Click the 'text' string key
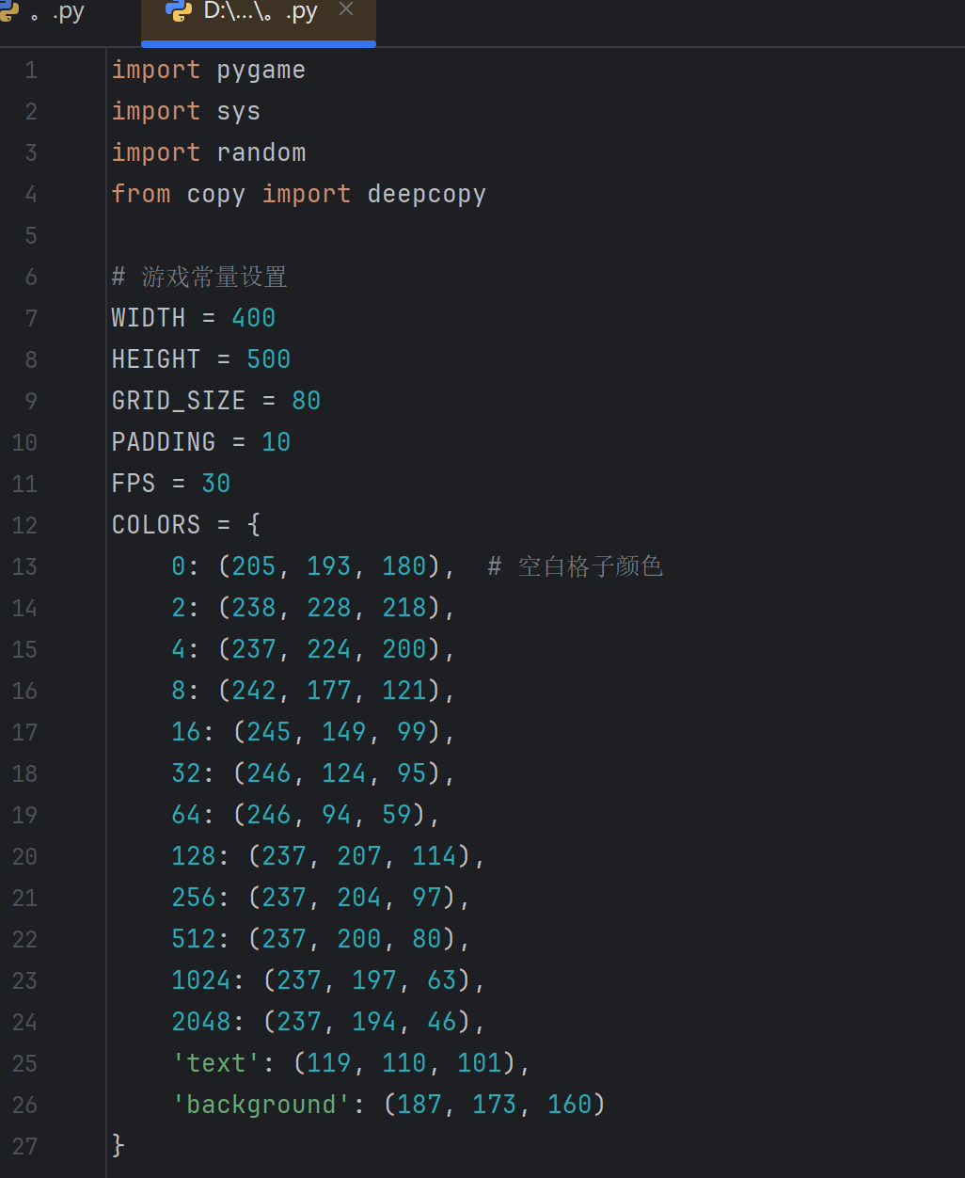965x1178 pixels. tap(216, 1063)
